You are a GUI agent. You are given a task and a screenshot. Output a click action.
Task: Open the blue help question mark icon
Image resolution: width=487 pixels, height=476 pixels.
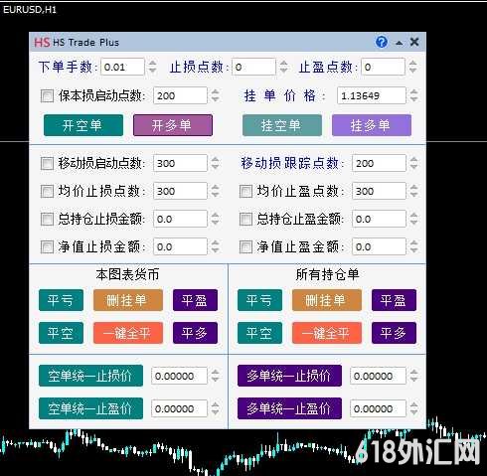(x=382, y=42)
